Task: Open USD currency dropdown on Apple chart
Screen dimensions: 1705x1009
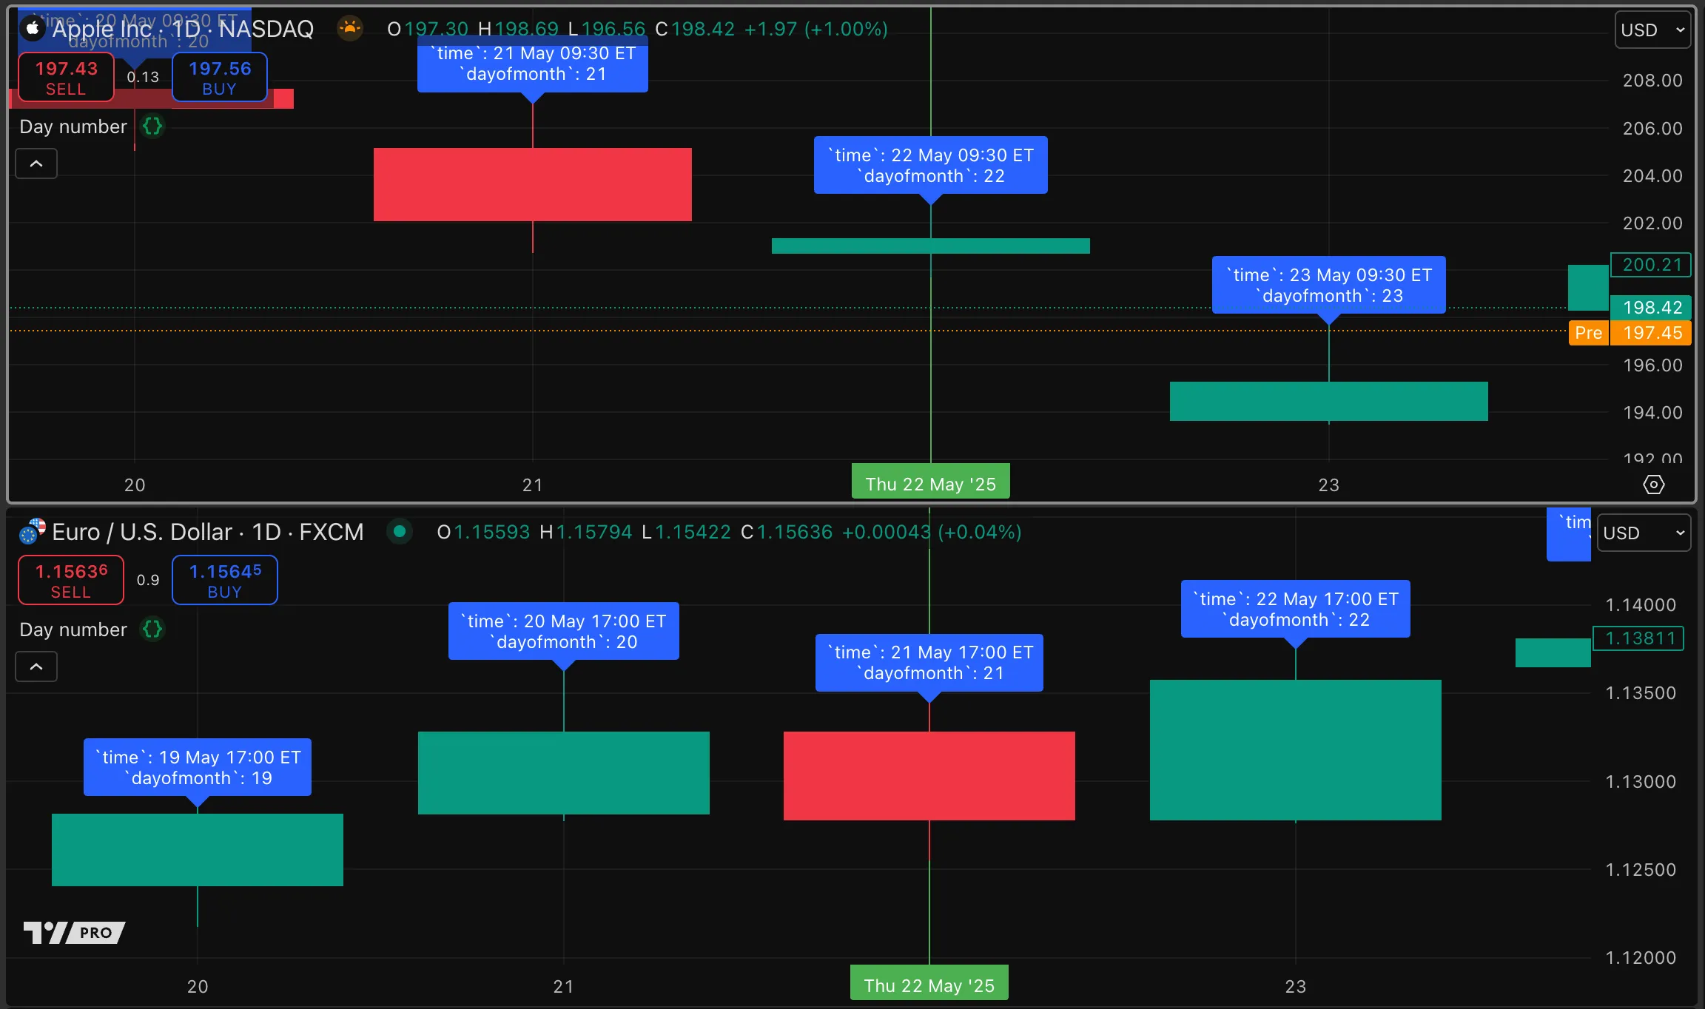Action: [x=1652, y=30]
